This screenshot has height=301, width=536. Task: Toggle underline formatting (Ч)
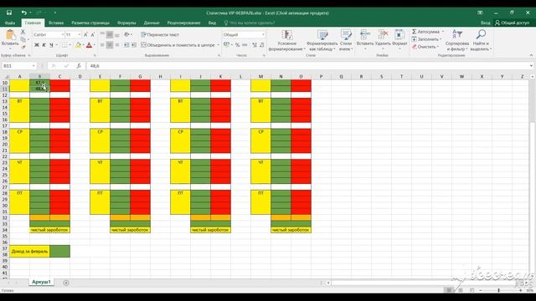[51, 45]
